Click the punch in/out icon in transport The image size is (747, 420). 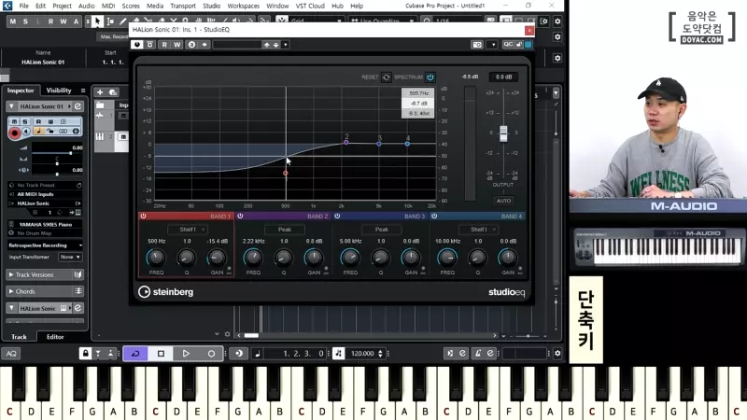(98, 354)
